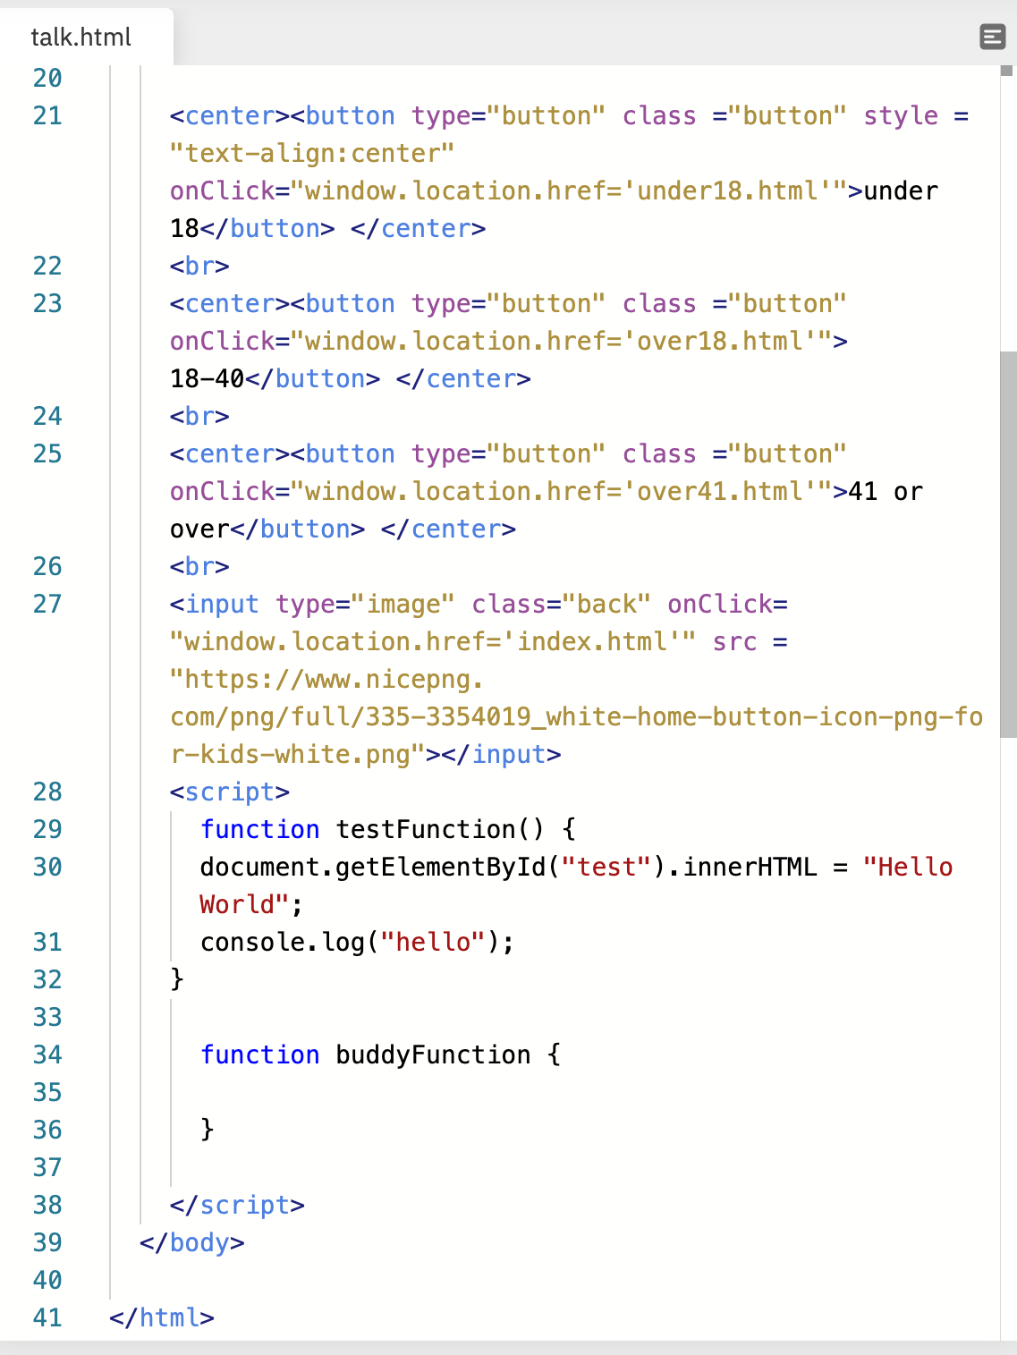Click the closing </html> tag

pos(162,1317)
